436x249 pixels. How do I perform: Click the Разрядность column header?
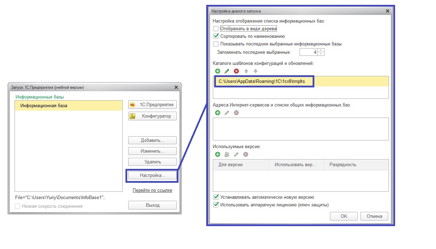click(x=356, y=165)
